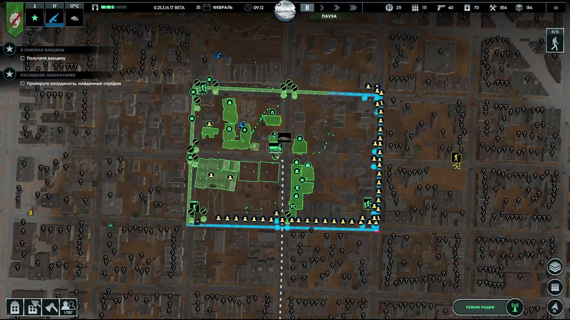Open squads panel showing 6/6
The image size is (570, 320).
555,41
